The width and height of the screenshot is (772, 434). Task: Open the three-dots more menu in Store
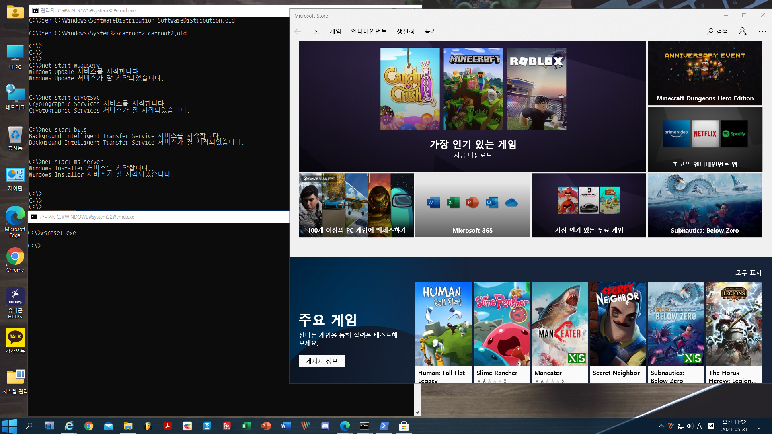(762, 31)
